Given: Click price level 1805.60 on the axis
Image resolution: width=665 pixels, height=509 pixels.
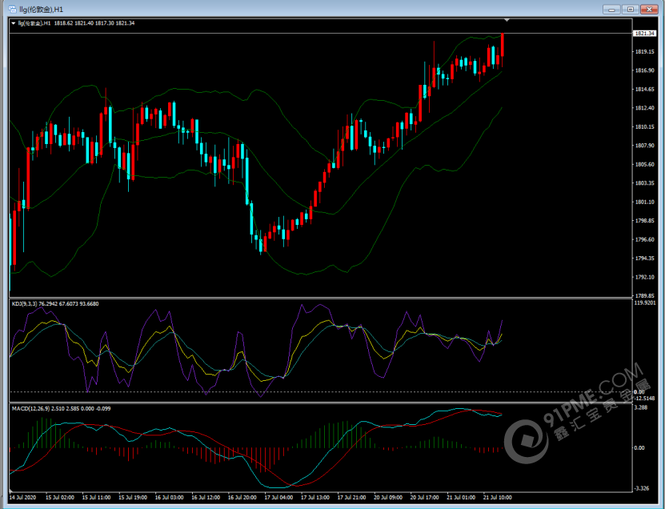Looking at the screenshot, I should (644, 165).
